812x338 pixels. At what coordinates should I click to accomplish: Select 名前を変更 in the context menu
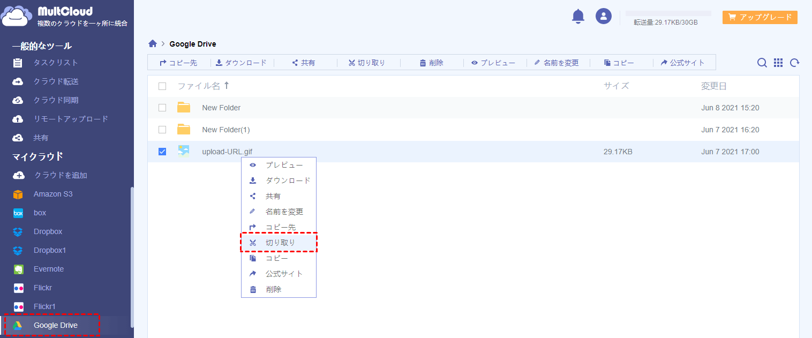point(282,211)
